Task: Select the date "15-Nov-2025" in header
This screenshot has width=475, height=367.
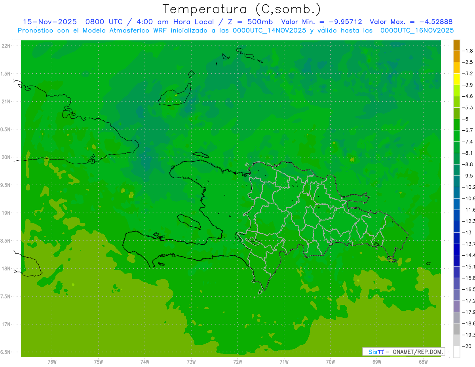Action: click(50, 22)
